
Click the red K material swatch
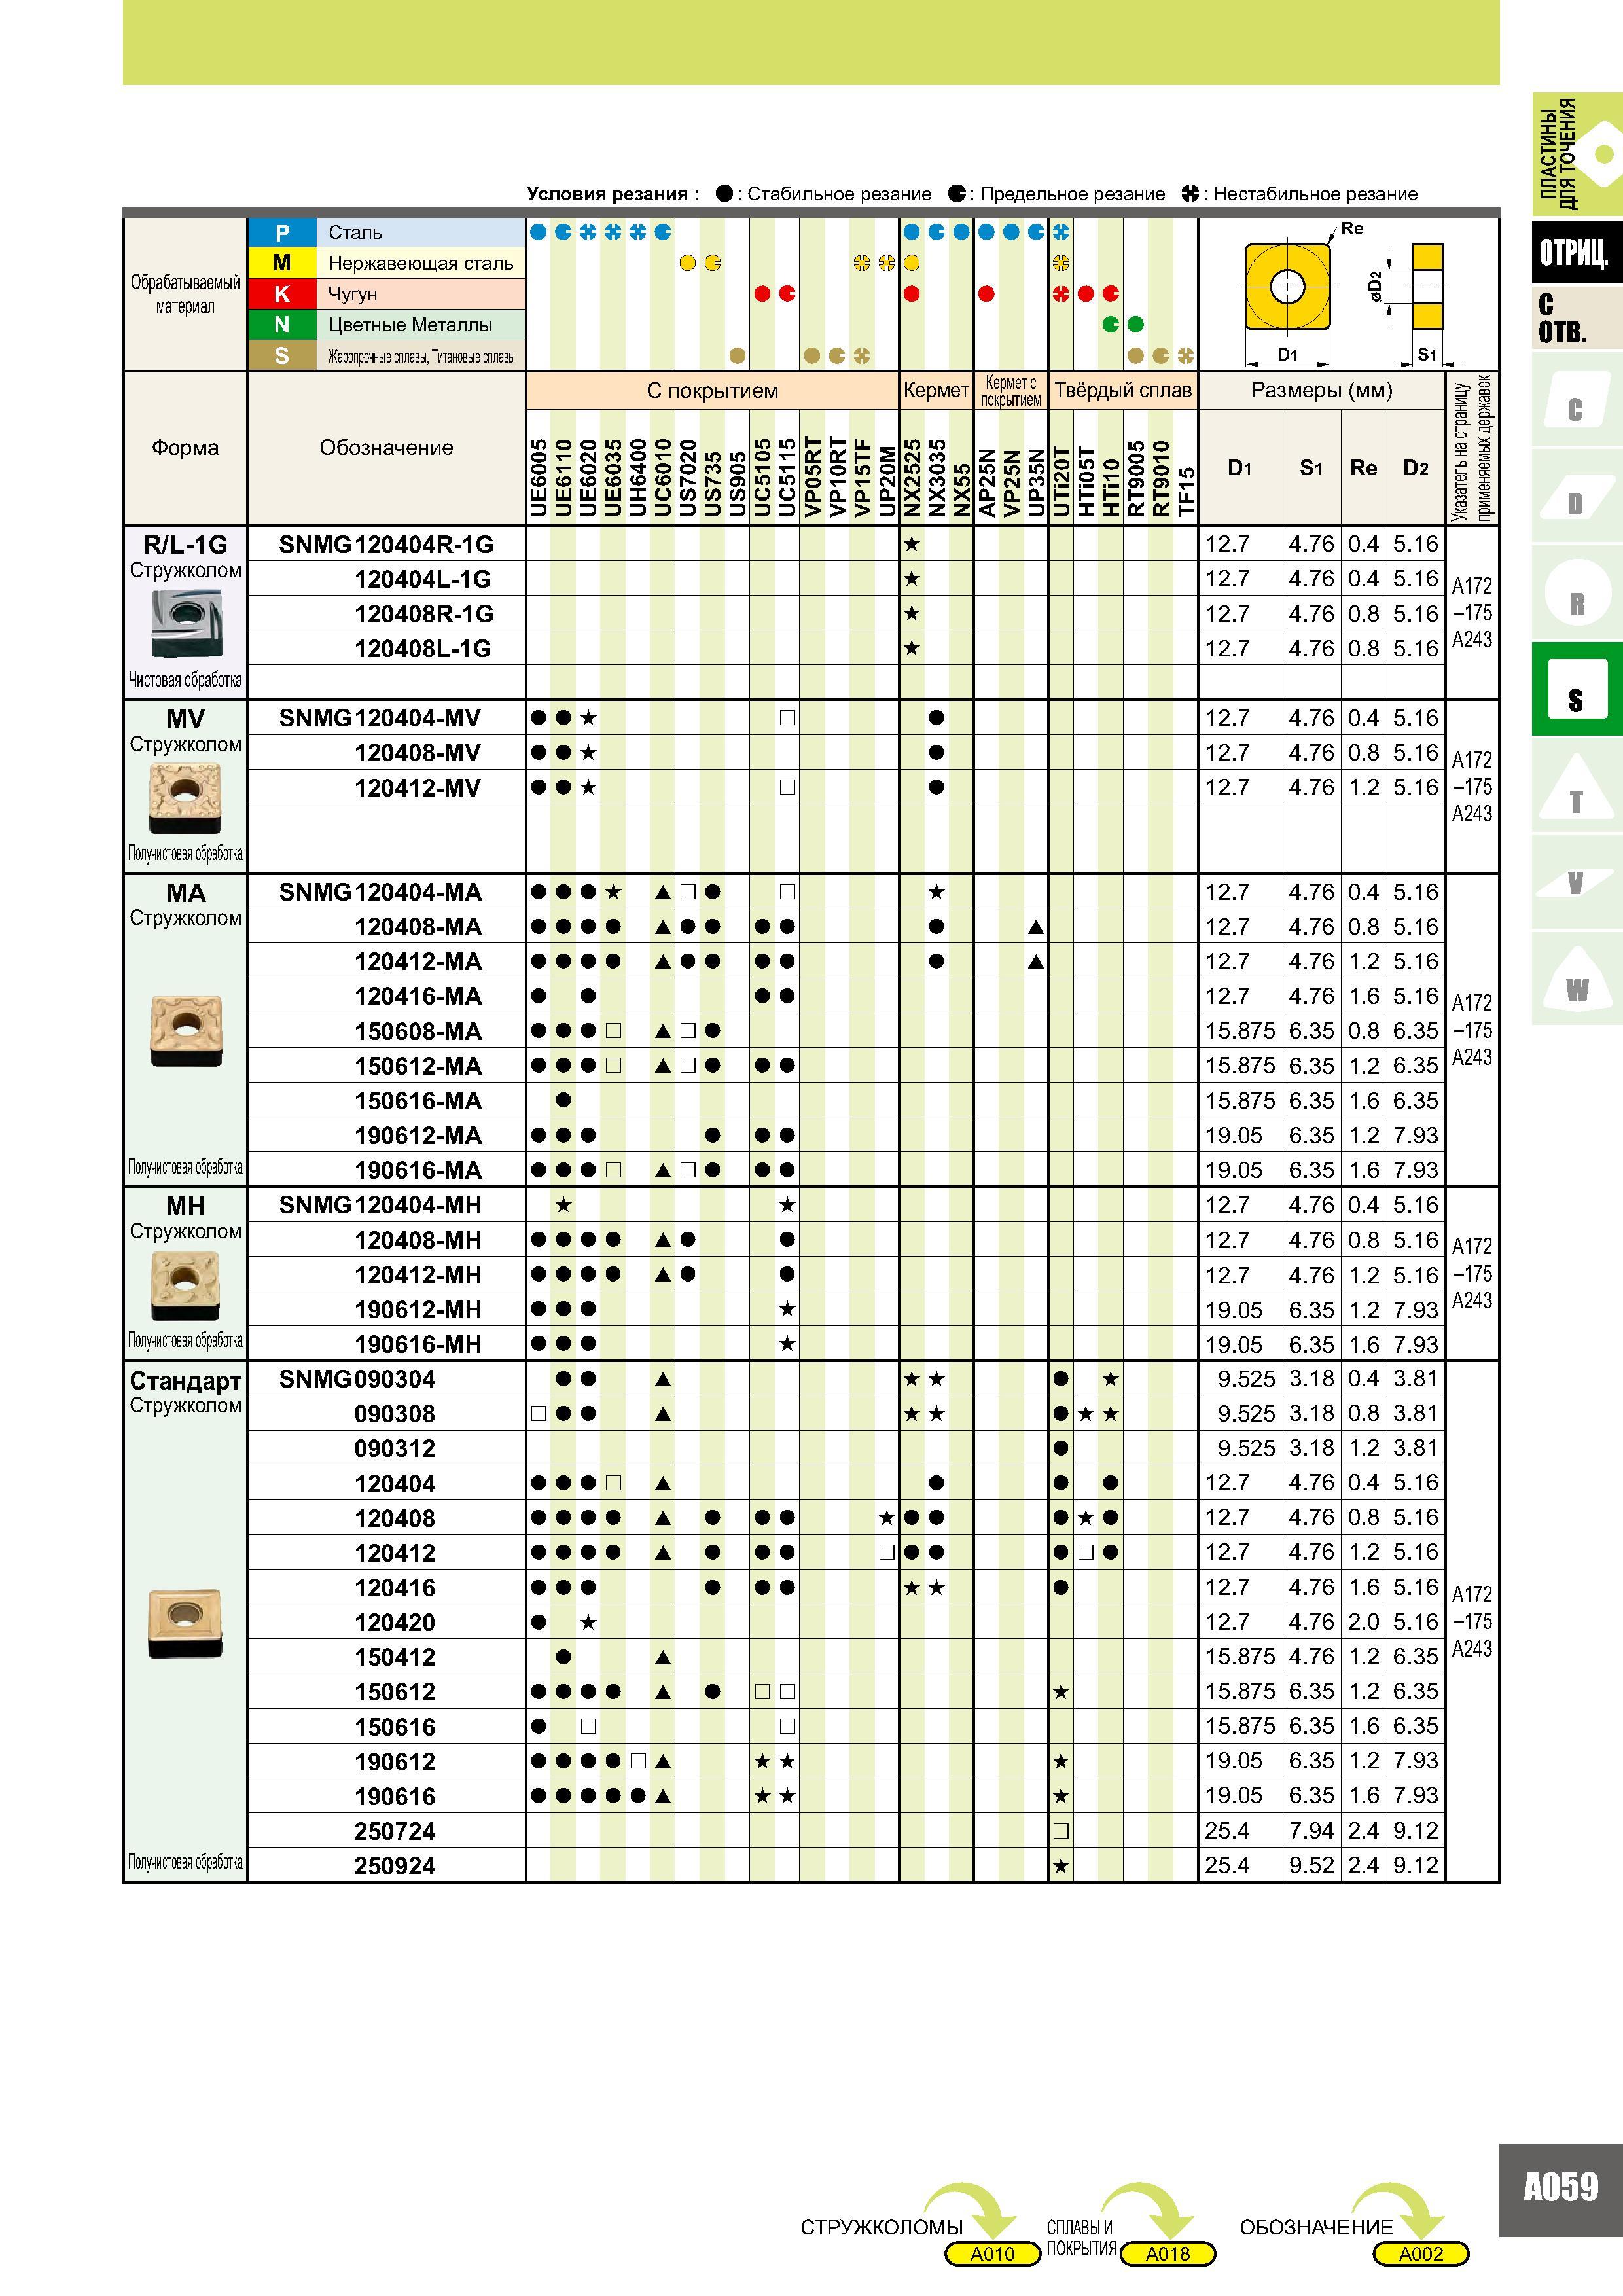(x=282, y=294)
